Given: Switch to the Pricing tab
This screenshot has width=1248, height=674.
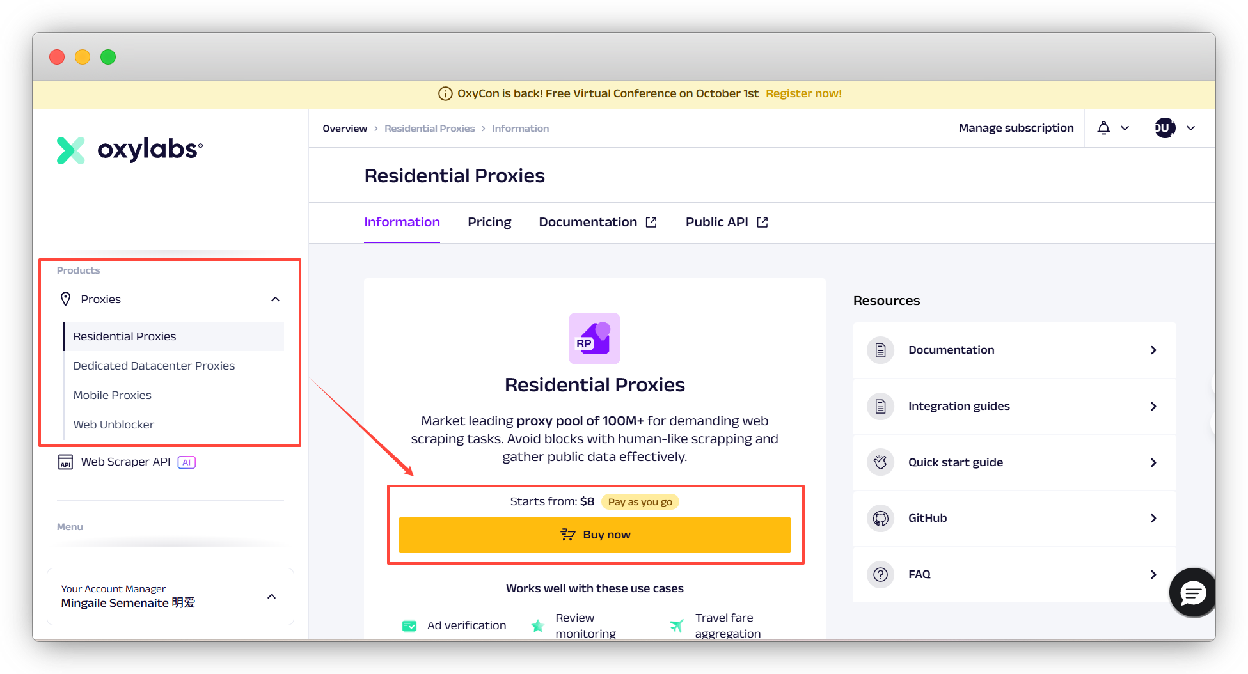Looking at the screenshot, I should pos(489,222).
